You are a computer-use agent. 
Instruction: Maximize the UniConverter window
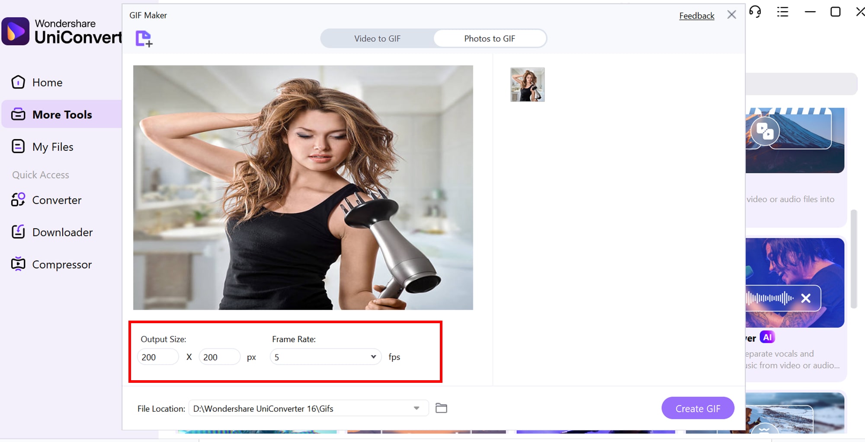(x=836, y=12)
